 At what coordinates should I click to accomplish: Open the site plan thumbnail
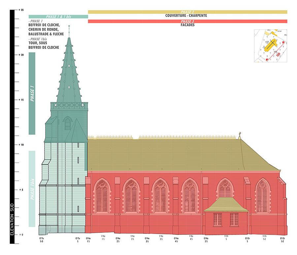click(270, 45)
